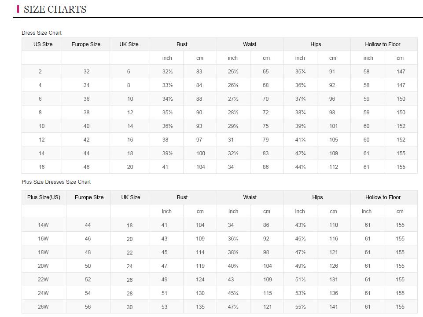Click the 18W size cell

click(43, 252)
